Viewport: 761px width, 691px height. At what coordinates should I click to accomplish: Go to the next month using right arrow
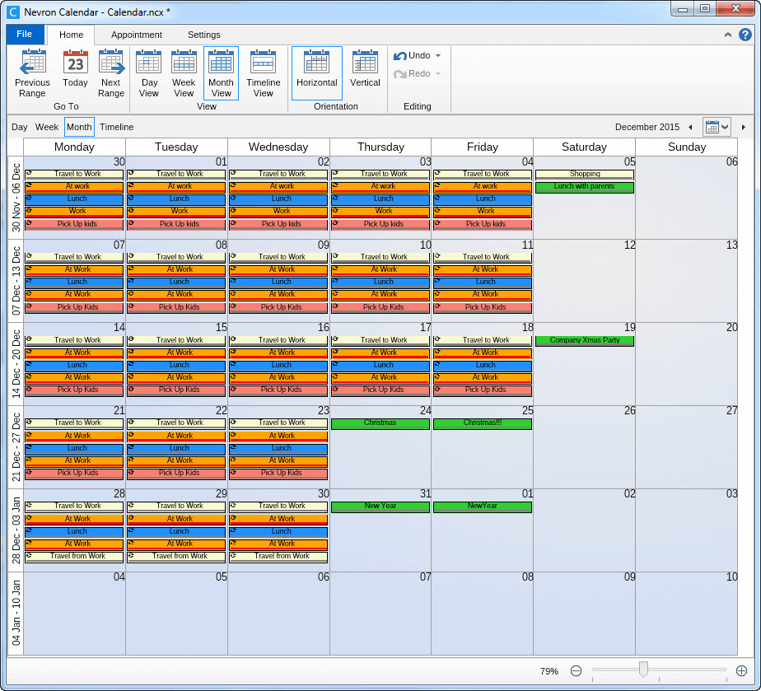tap(743, 127)
